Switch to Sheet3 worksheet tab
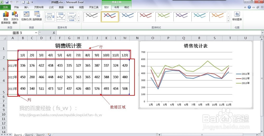The height and width of the screenshot is (136, 264). 40,135
